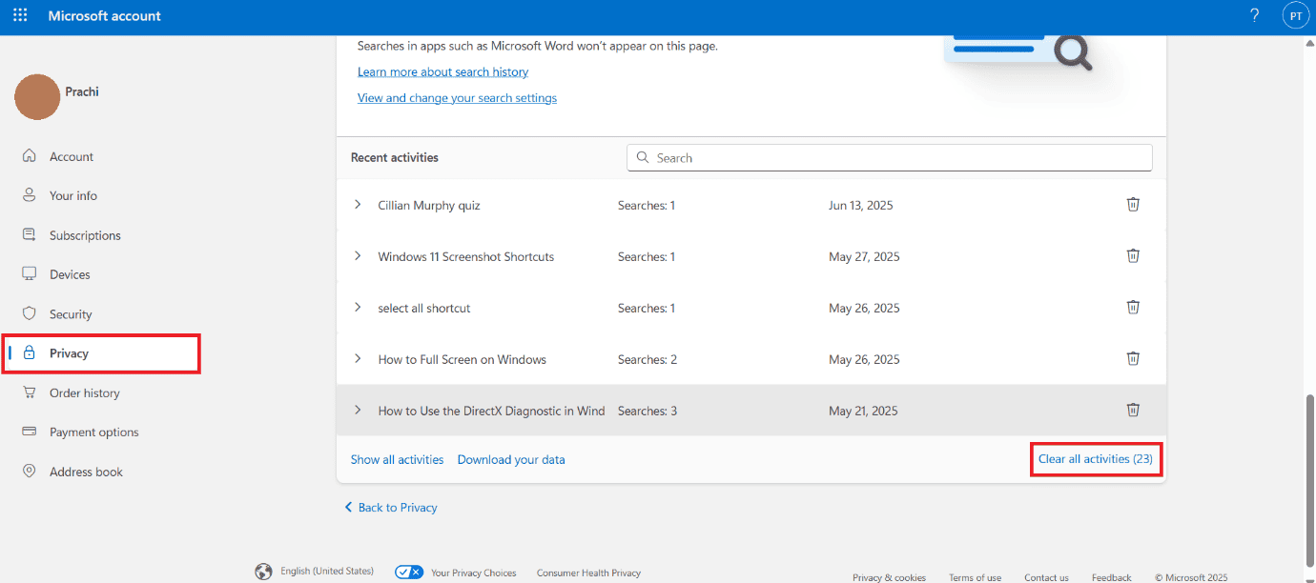Go Back to Privacy
This screenshot has height=583, width=1316.
(391, 508)
